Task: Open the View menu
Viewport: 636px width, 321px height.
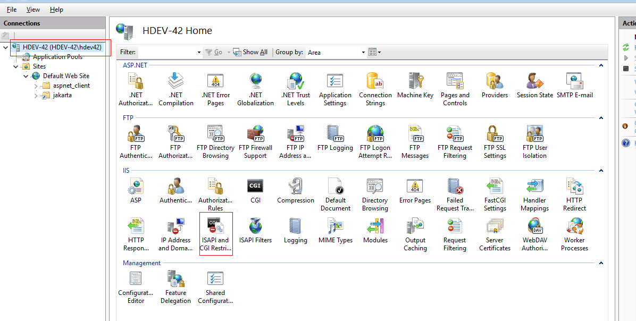Action: (x=34, y=10)
